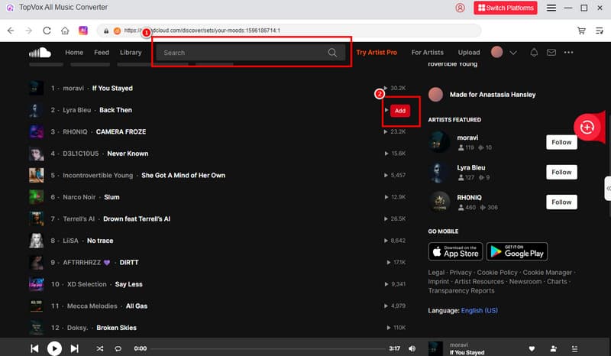The height and width of the screenshot is (356, 611).
Task: Skip to previous track
Action: click(x=34, y=348)
